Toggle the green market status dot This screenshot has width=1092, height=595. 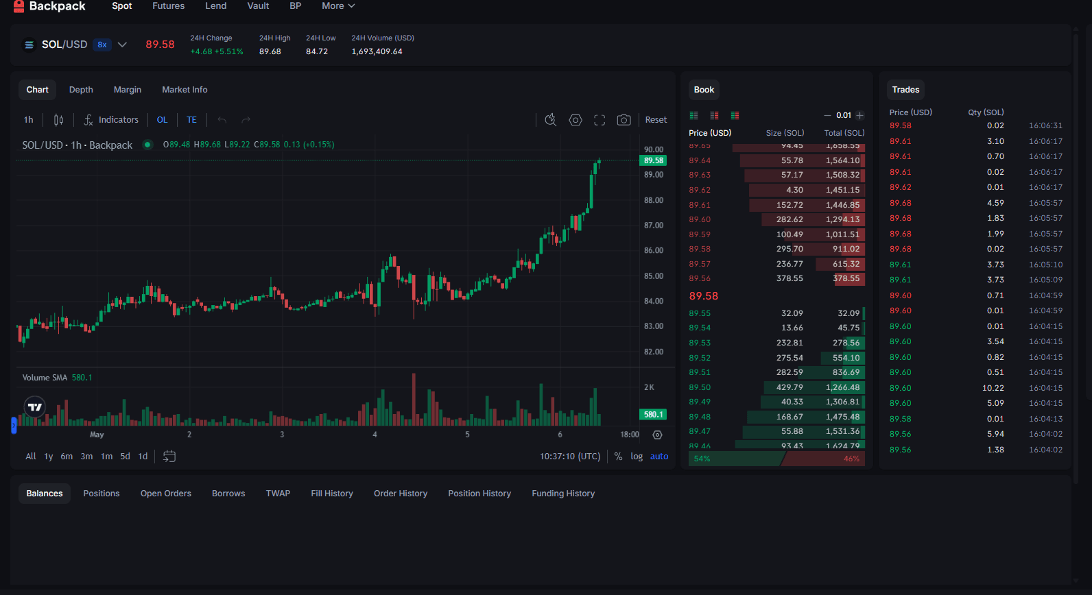(147, 145)
